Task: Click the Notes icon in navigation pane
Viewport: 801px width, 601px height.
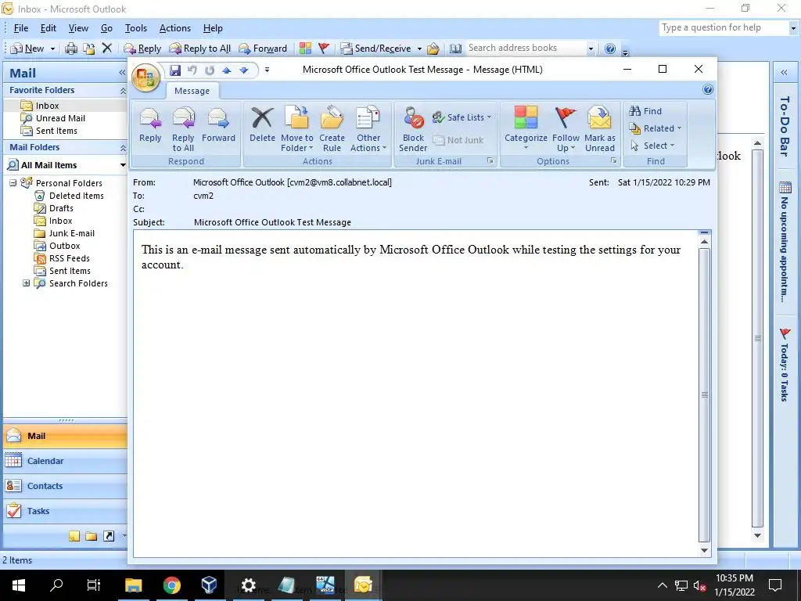Action: coord(74,536)
